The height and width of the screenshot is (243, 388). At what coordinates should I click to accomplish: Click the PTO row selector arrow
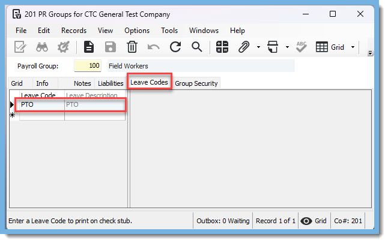(12, 104)
